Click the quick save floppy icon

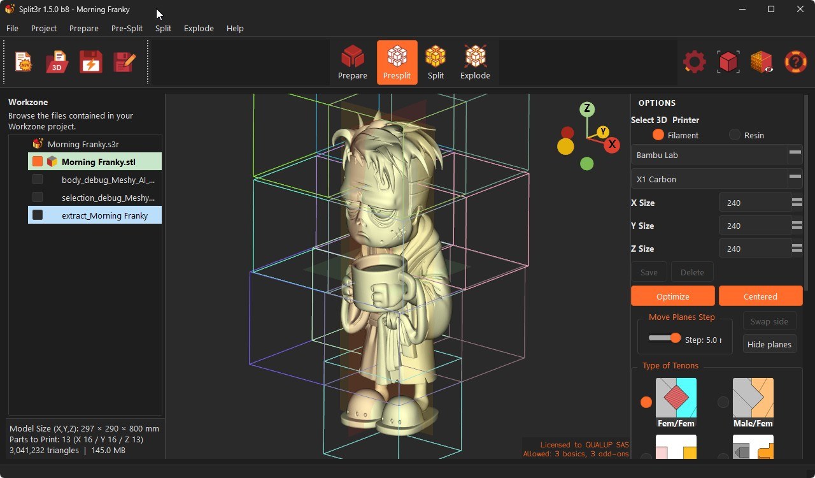pyautogui.click(x=91, y=62)
